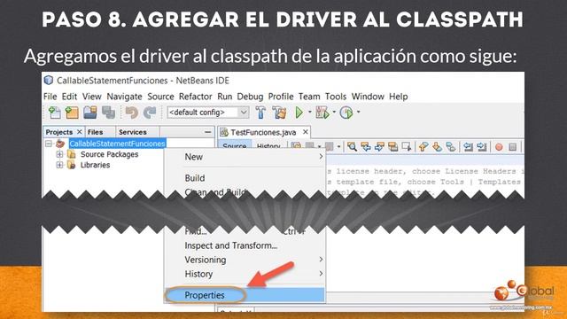Close the TestFunciones.java tab
This screenshot has height=319, width=567.
306,132
